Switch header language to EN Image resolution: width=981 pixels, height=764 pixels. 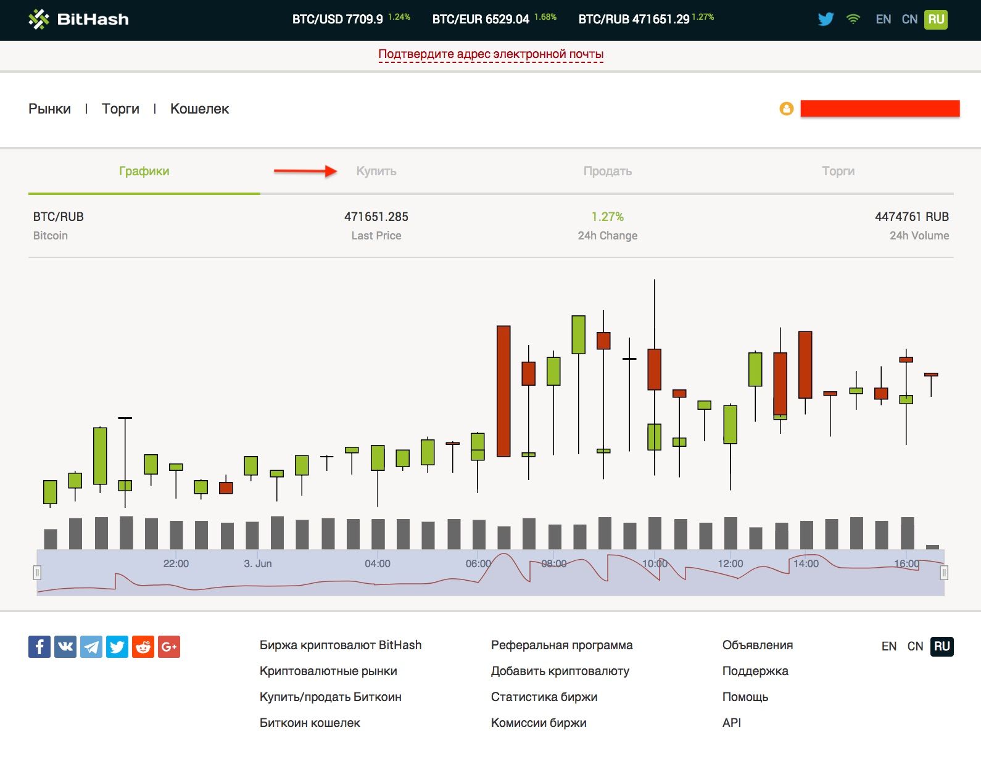click(884, 19)
